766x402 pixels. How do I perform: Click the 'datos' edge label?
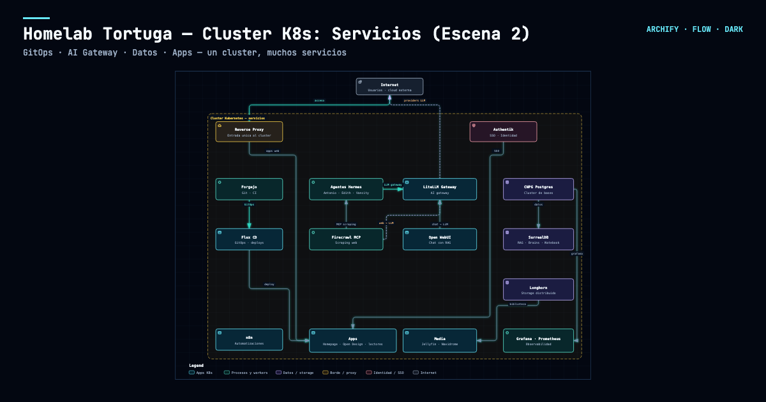click(x=538, y=204)
